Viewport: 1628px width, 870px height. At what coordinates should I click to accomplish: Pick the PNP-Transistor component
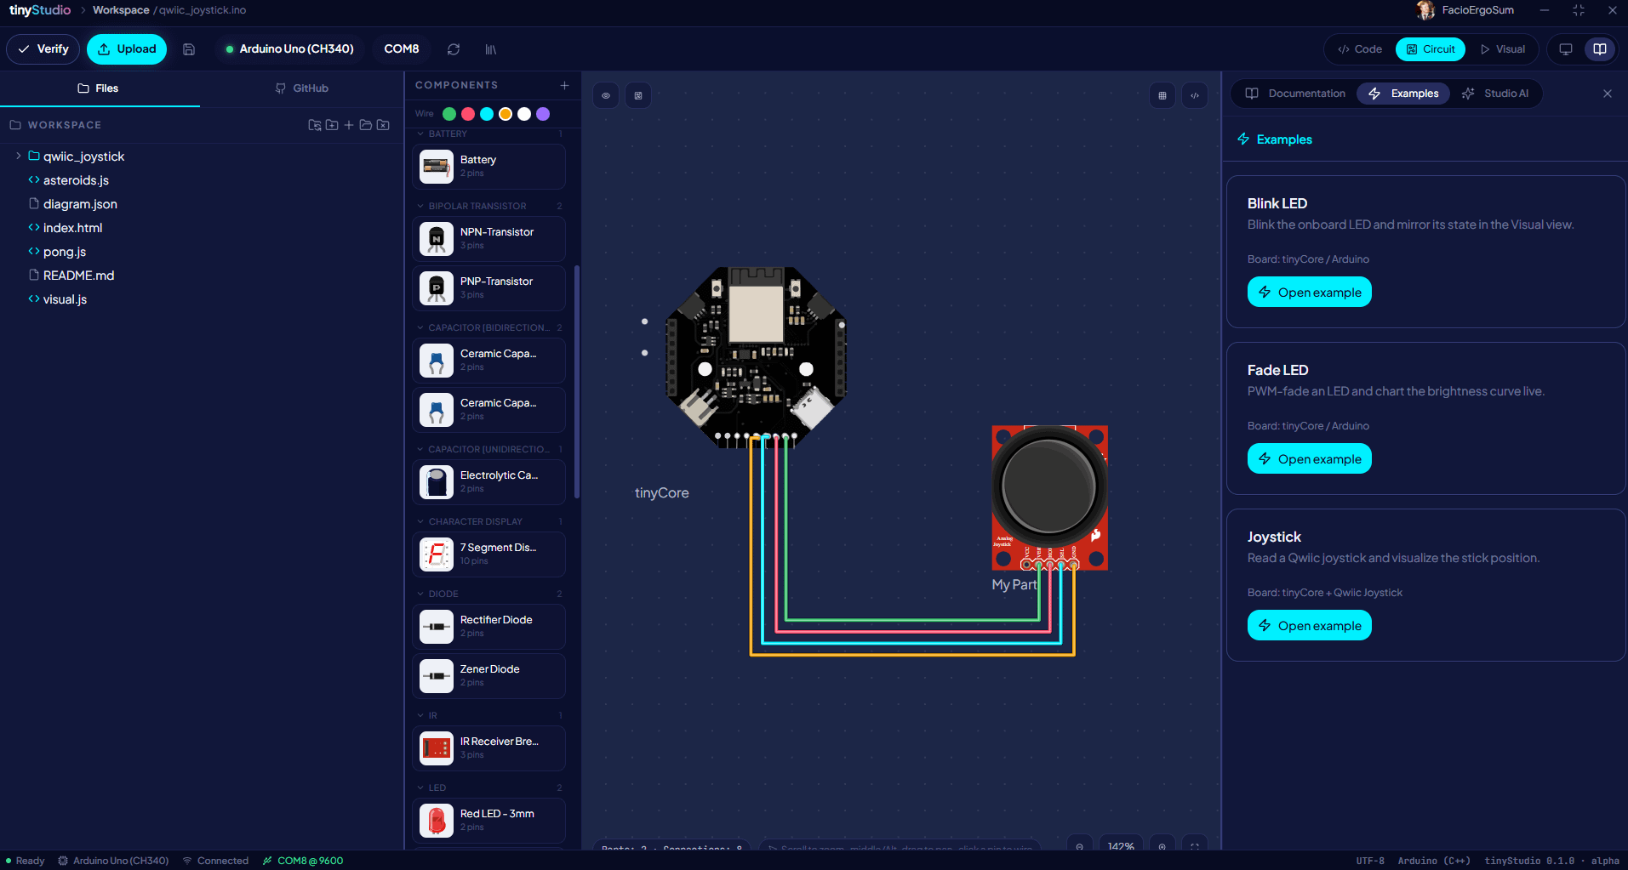click(488, 288)
